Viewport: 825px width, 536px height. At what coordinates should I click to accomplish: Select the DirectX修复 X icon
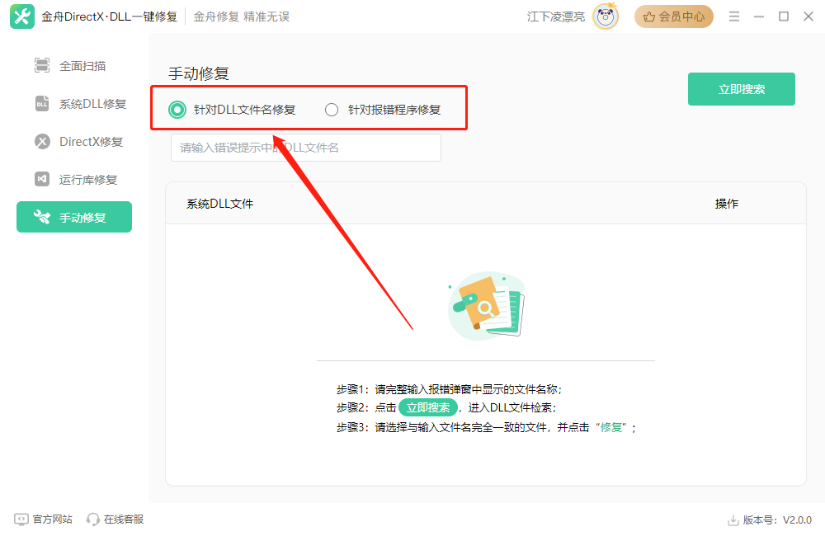(x=42, y=142)
